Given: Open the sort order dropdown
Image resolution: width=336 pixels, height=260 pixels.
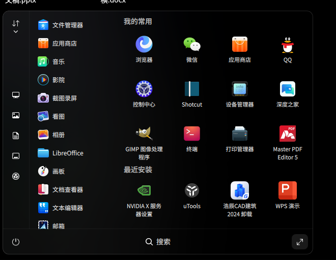Looking at the screenshot, I should (x=16, y=26).
